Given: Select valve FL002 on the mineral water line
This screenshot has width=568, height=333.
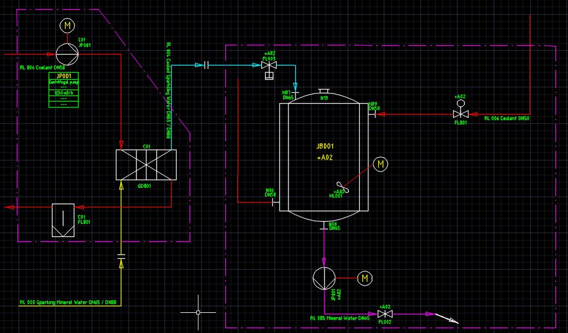Looking at the screenshot, I should pos(386,314).
